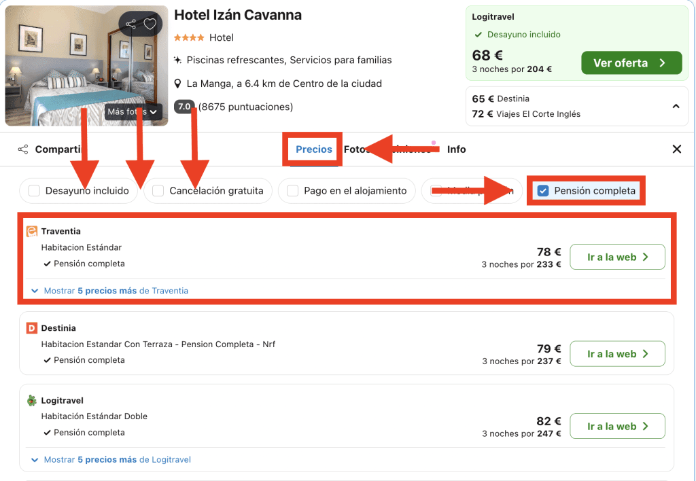Toggle the Pago en el alojamiento checkbox

293,191
